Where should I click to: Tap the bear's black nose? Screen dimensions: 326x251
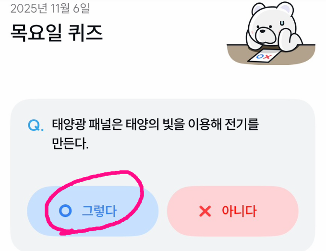263,31
